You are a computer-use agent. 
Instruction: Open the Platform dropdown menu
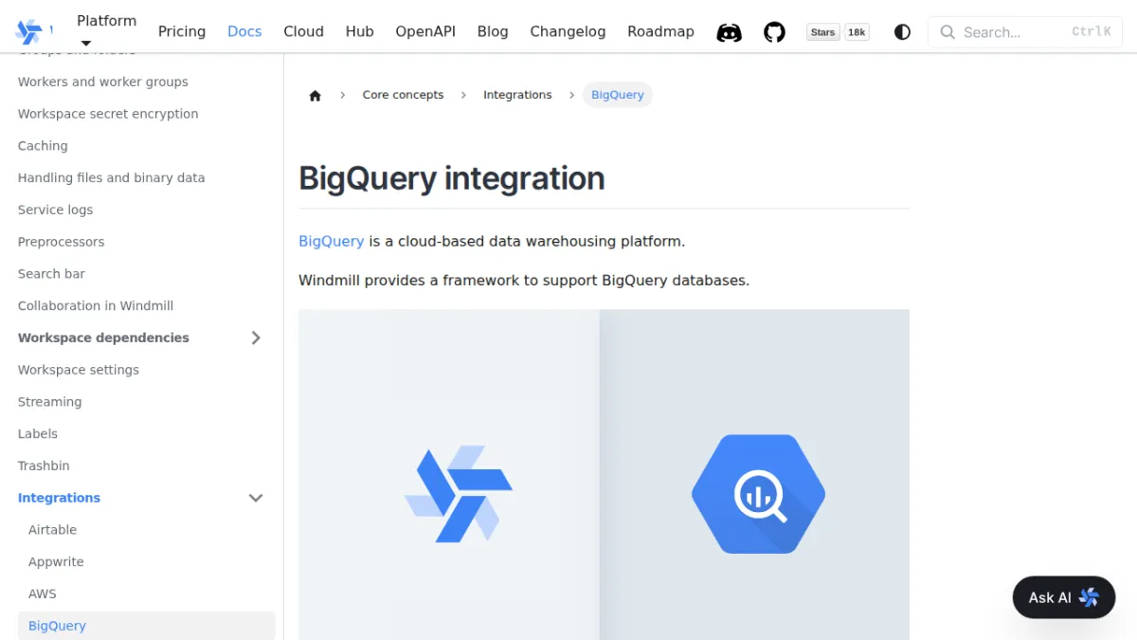[x=106, y=30]
